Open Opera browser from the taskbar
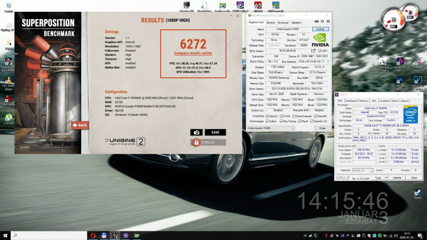This screenshot has height=240, width=427. [93, 235]
